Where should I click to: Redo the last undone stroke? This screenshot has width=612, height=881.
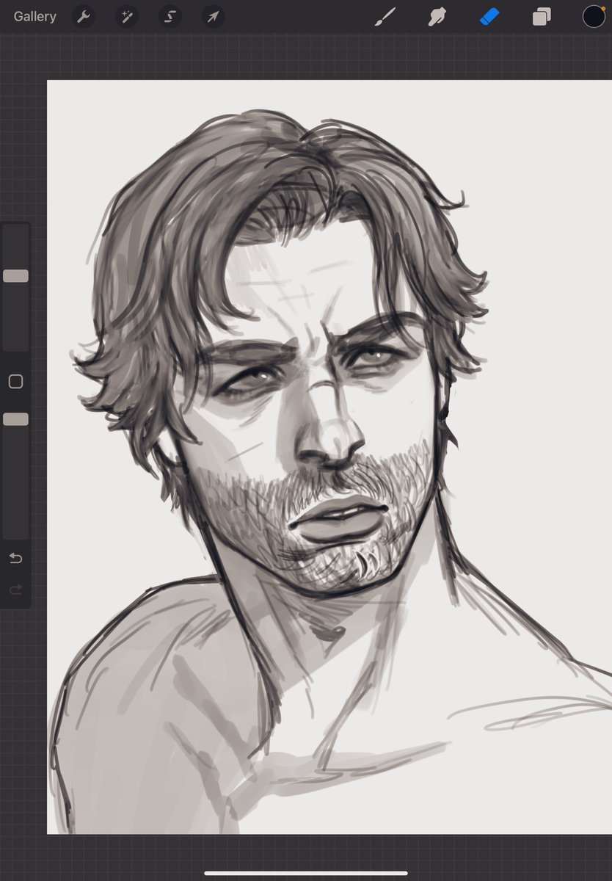pos(15,590)
